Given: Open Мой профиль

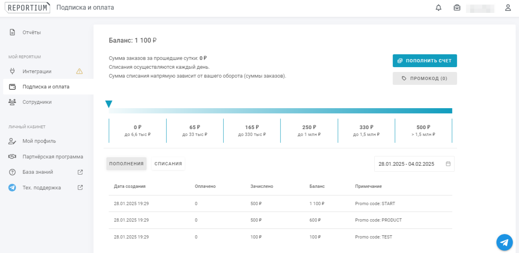Looking at the screenshot, I should 39,141.
